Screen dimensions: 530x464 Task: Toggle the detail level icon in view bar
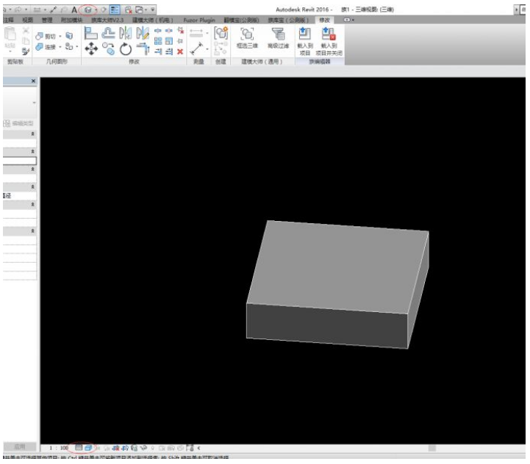point(79,447)
